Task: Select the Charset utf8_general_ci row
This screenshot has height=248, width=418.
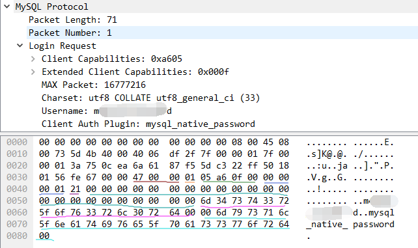Action: point(150,98)
